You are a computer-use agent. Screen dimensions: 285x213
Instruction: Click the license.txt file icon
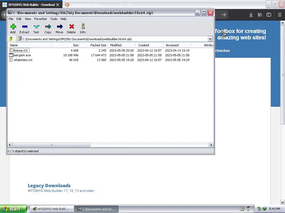click(x=11, y=50)
